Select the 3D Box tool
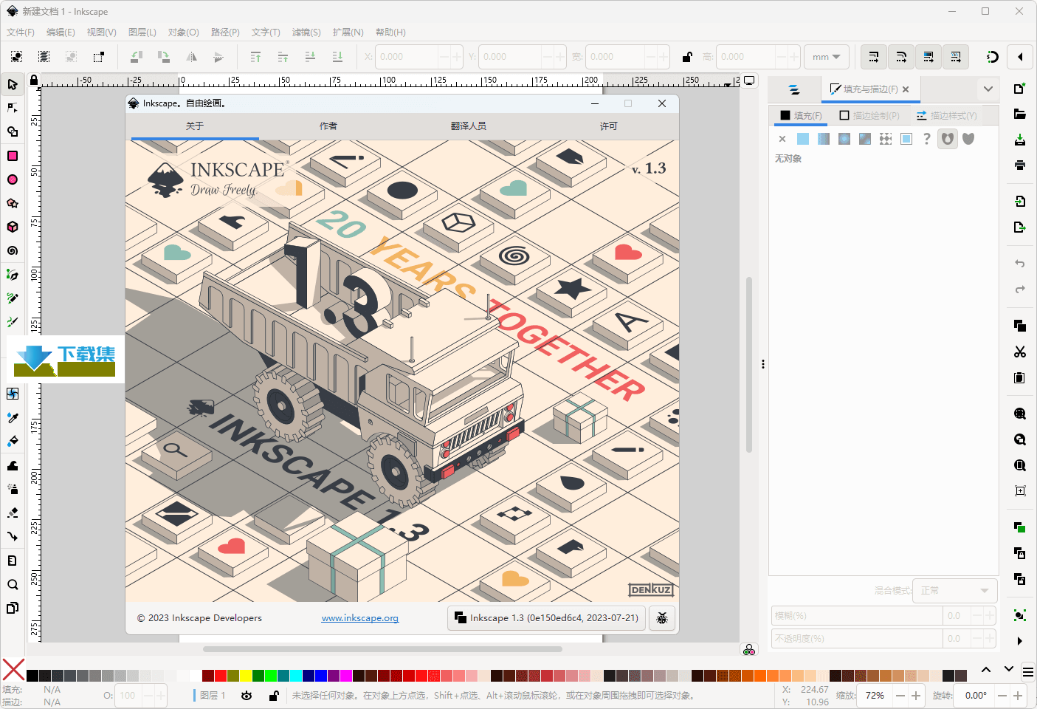1037x709 pixels. (13, 227)
